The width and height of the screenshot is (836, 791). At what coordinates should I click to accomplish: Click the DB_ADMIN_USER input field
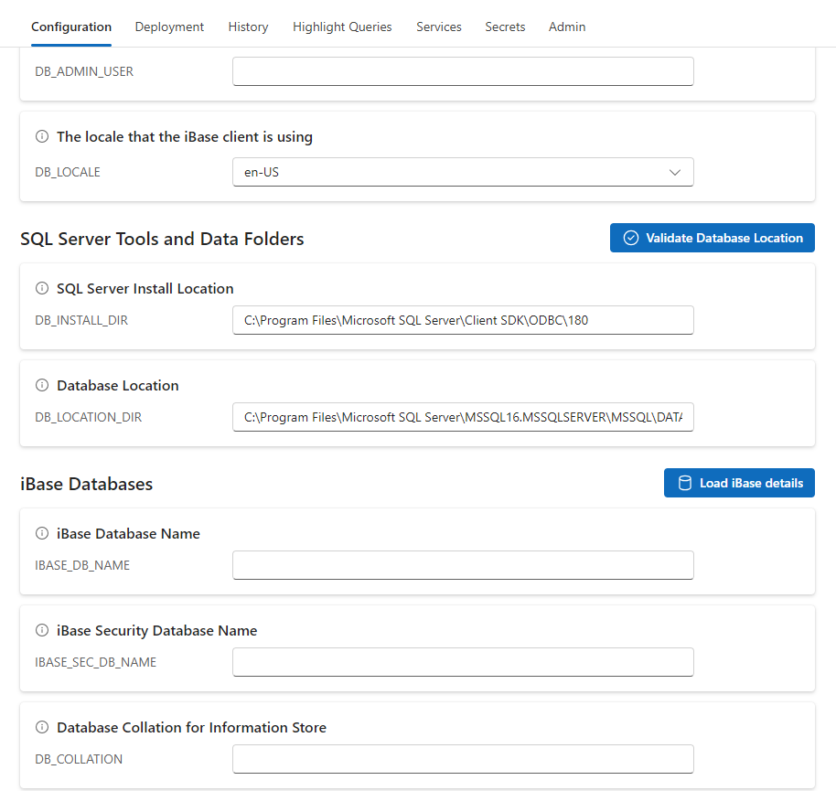tap(463, 71)
